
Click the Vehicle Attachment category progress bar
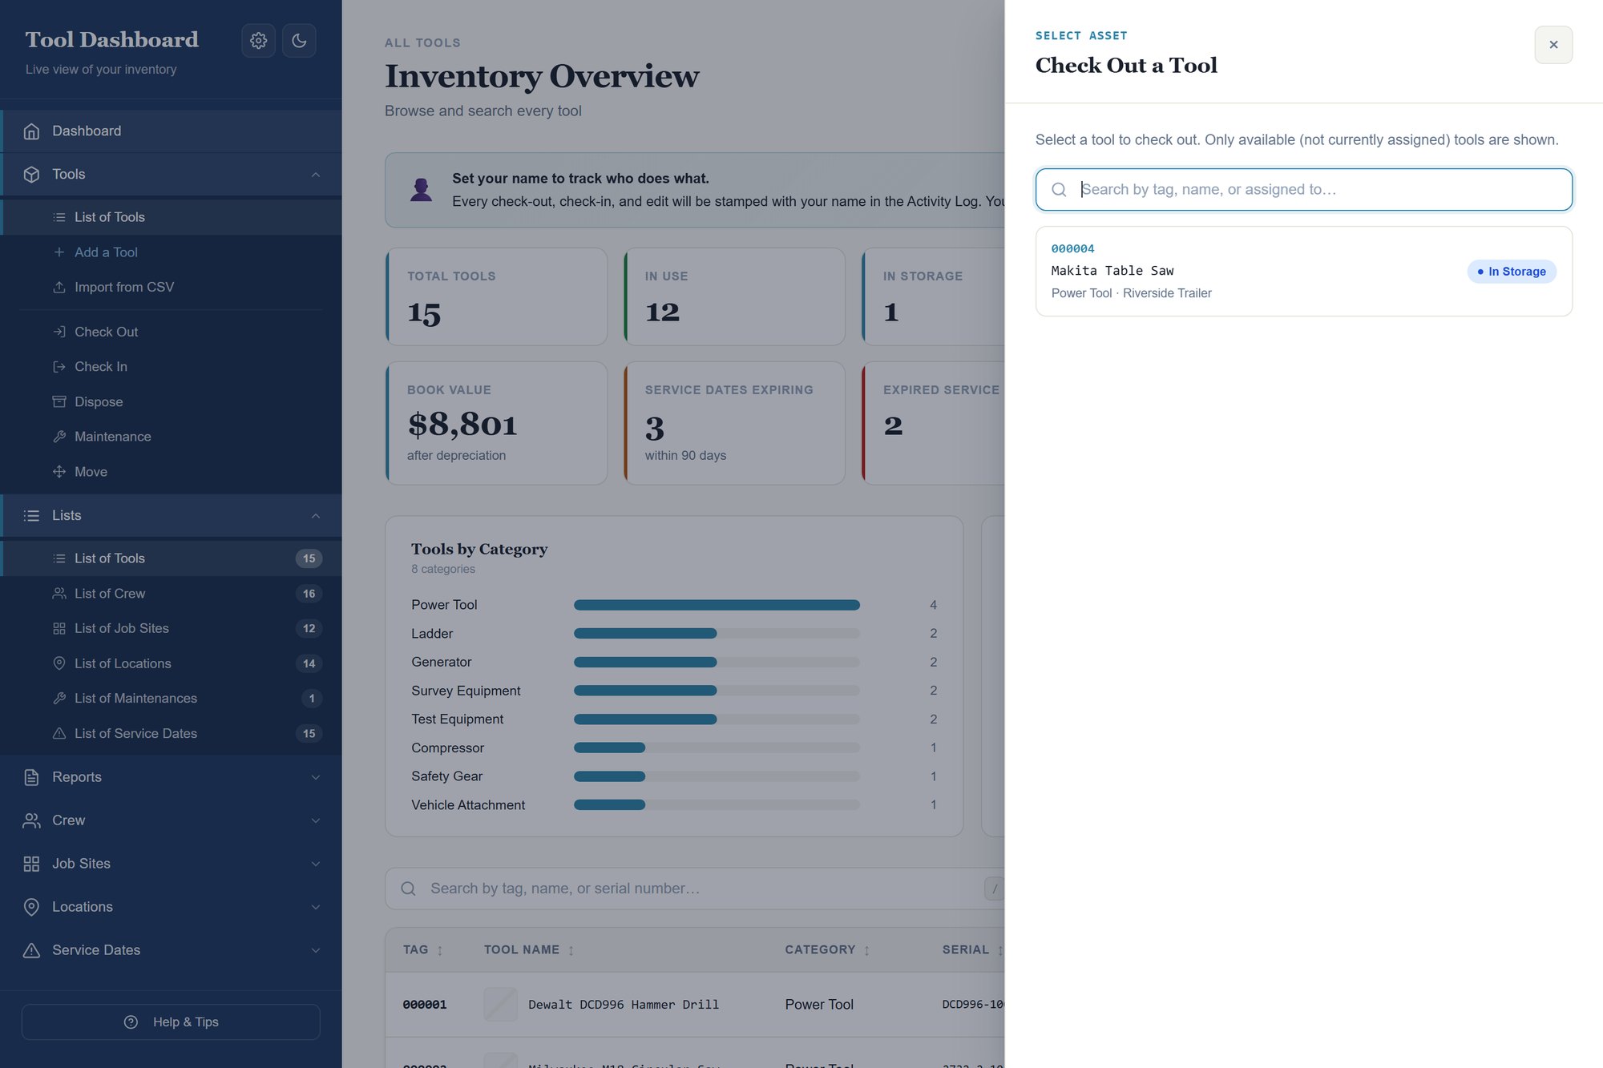[x=717, y=805]
